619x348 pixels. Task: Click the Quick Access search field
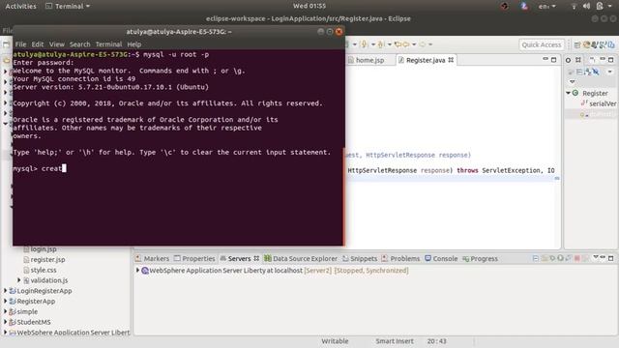click(x=542, y=45)
